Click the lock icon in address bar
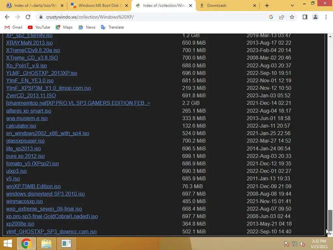This screenshot has height=250, width=333. pyautogui.click(x=41, y=17)
